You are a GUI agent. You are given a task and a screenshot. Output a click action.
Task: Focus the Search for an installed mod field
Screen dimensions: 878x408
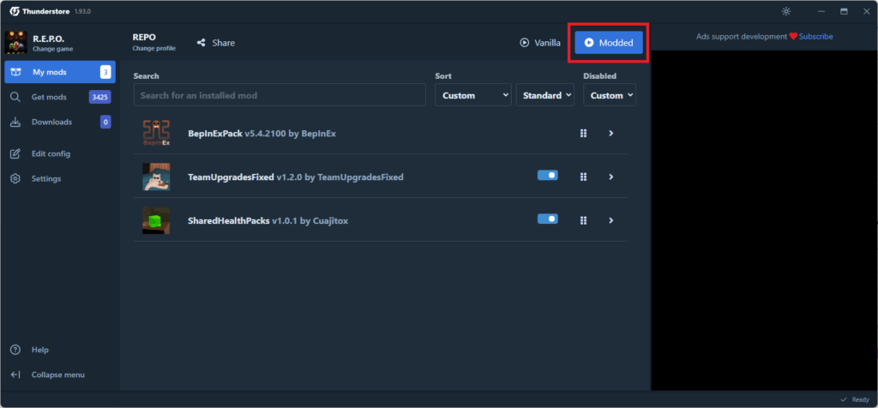[280, 95]
